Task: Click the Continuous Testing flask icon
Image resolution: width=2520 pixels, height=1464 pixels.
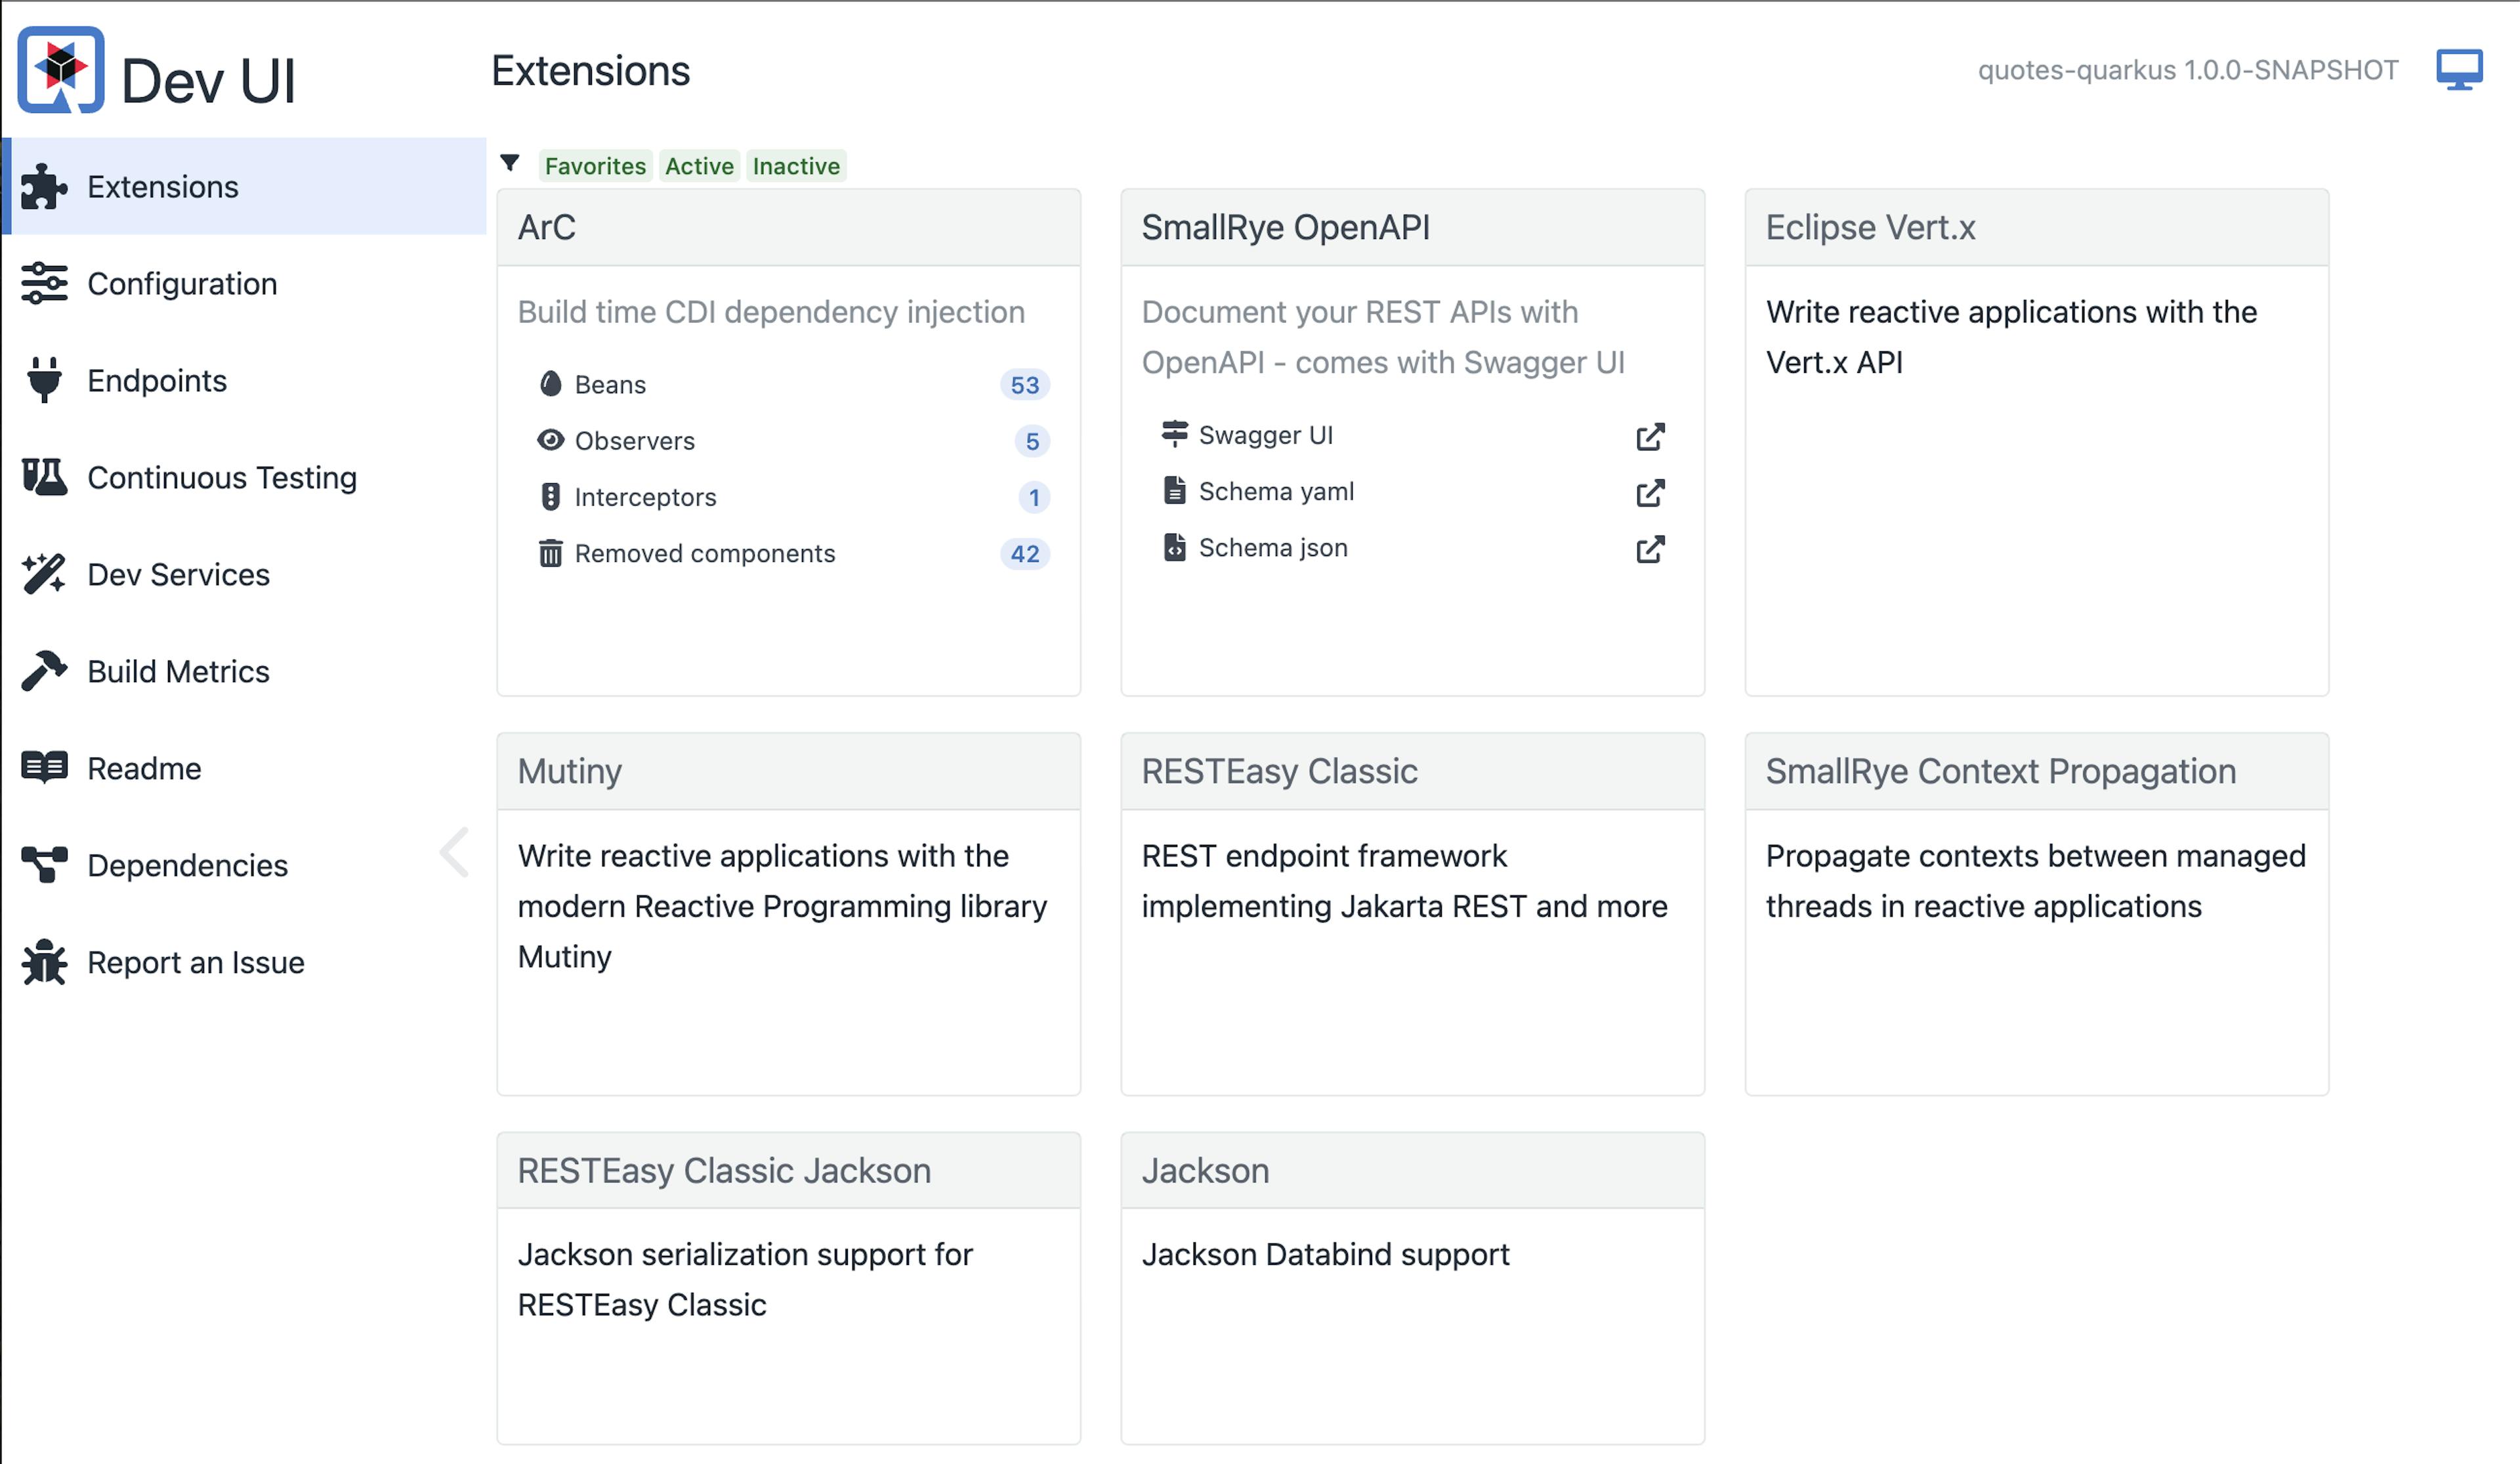Action: pos(44,477)
